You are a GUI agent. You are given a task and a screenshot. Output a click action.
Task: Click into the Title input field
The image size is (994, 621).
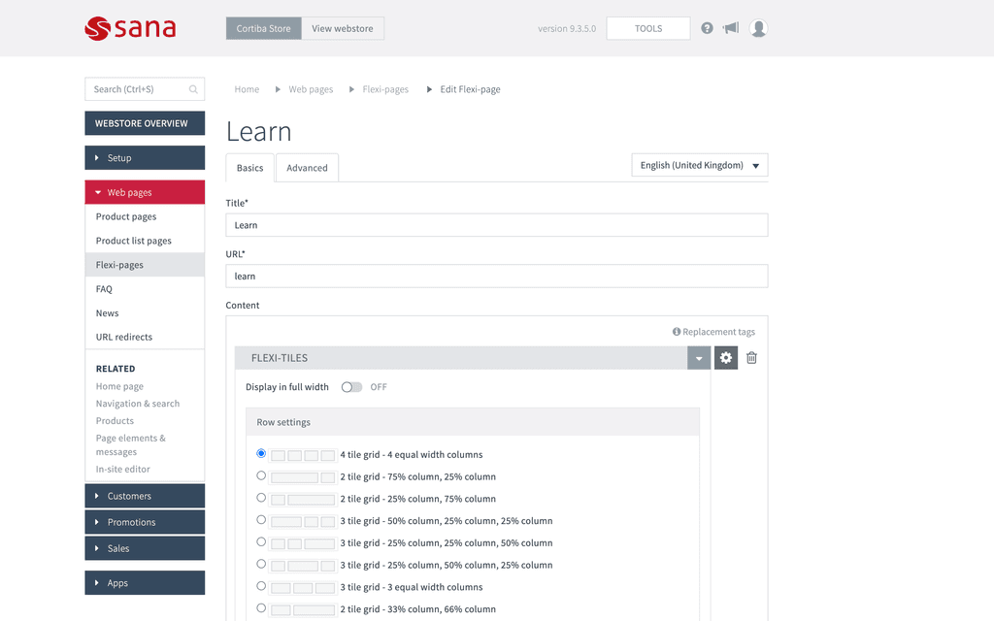click(x=497, y=225)
